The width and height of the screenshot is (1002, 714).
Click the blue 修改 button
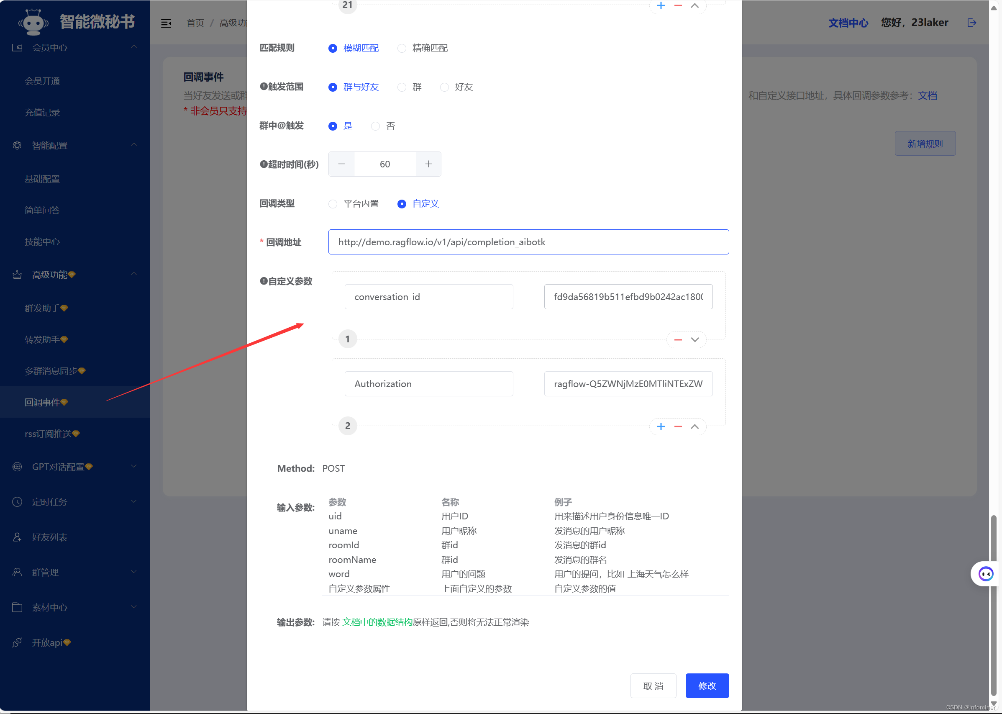tap(707, 686)
